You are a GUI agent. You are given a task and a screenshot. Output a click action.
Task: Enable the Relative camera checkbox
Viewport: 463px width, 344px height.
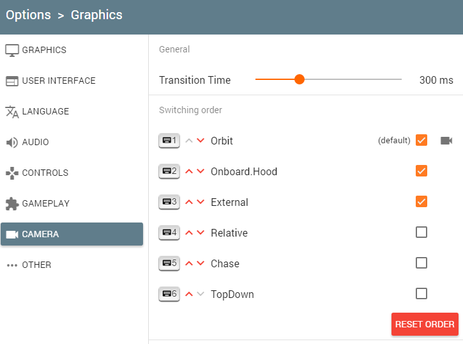pyautogui.click(x=421, y=232)
